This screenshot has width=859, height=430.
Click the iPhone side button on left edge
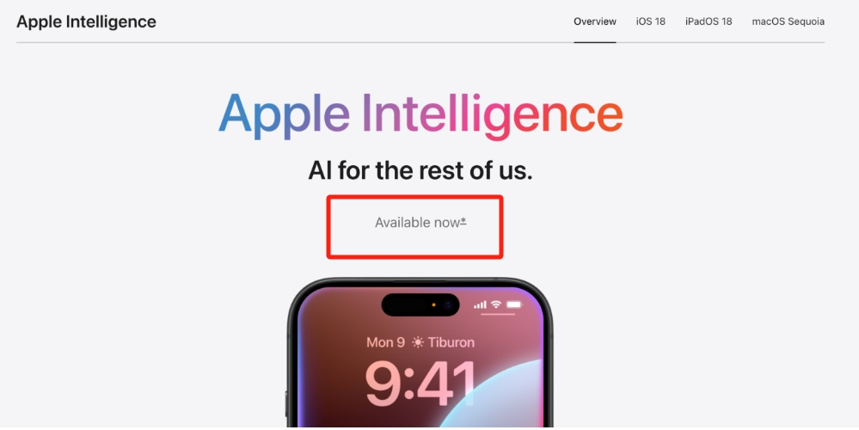[x=286, y=404]
